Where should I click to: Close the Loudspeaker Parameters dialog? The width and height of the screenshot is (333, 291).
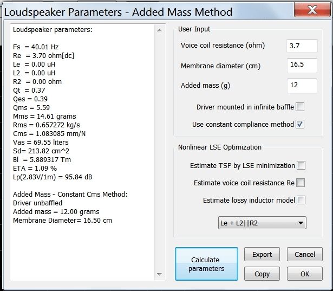[312, 10]
